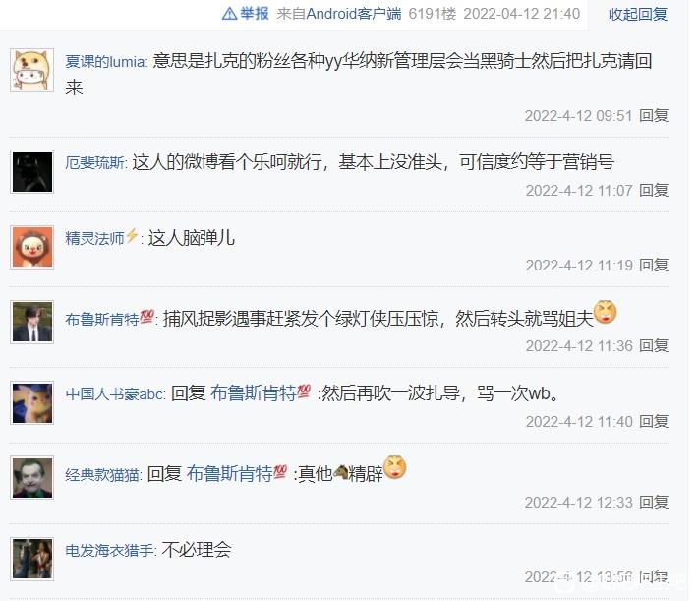Click the horse emoji in 经典款猫猫's comment

340,472
